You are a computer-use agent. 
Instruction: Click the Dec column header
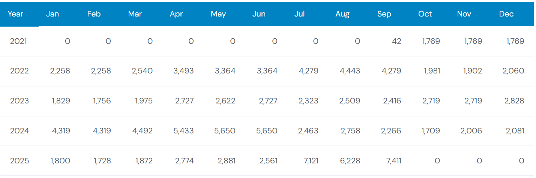pos(506,14)
